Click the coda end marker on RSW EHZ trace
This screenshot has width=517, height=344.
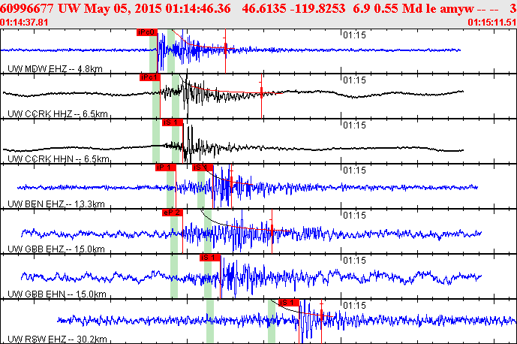click(321, 315)
